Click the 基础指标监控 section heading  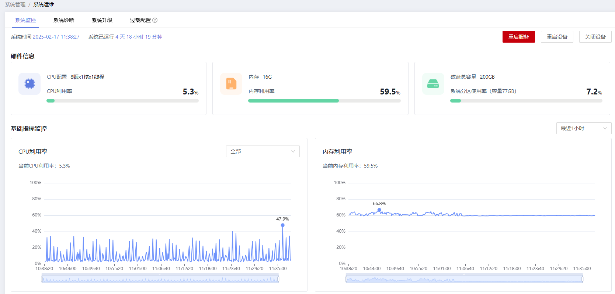click(29, 129)
